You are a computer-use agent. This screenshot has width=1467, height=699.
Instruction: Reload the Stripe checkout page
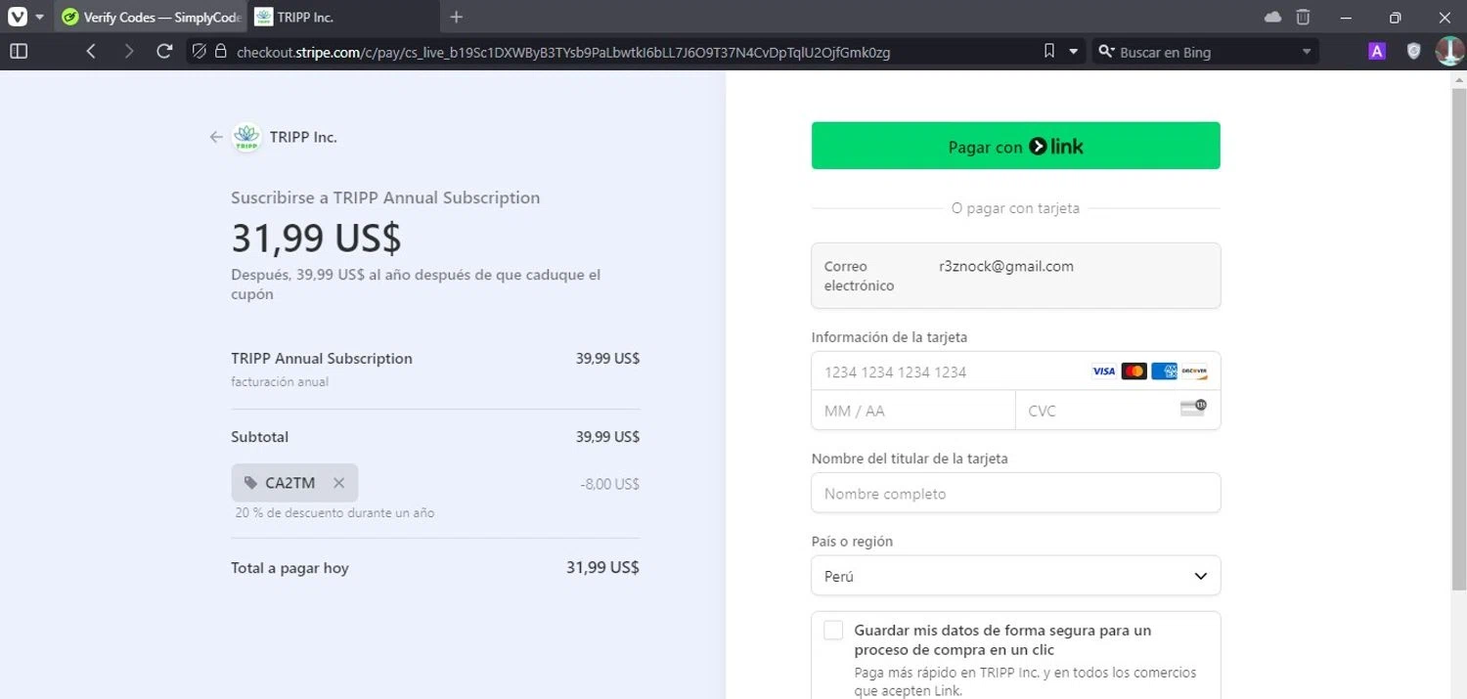(164, 52)
